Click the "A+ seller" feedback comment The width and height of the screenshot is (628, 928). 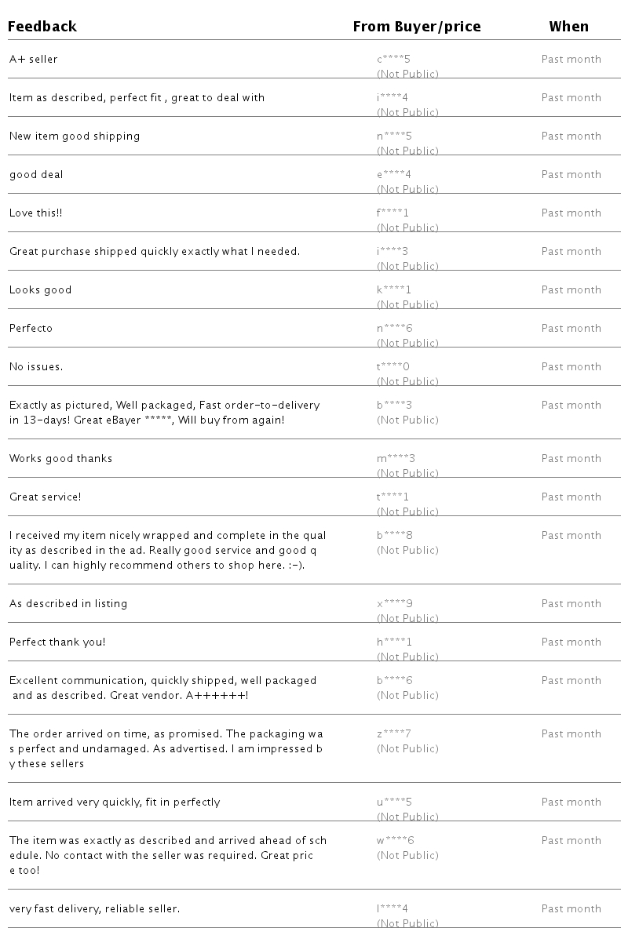point(34,60)
